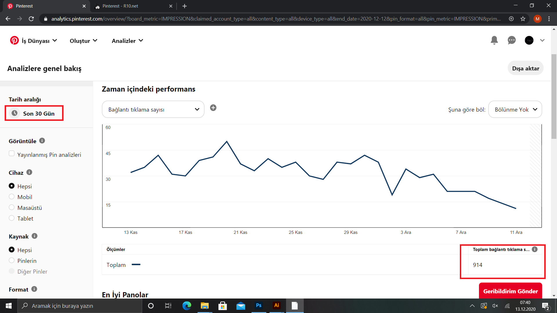Select Diğer Pinler source filter

[x=12, y=271]
